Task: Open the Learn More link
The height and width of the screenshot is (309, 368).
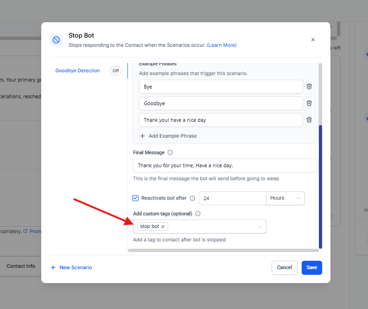Action: click(222, 45)
